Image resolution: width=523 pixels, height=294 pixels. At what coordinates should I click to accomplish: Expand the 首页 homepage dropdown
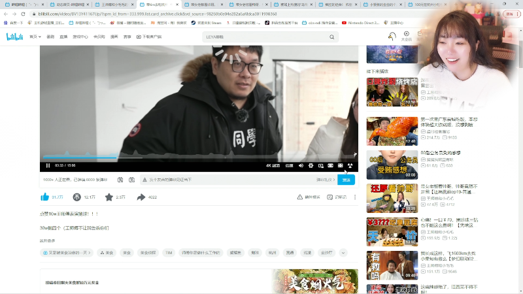(x=35, y=37)
